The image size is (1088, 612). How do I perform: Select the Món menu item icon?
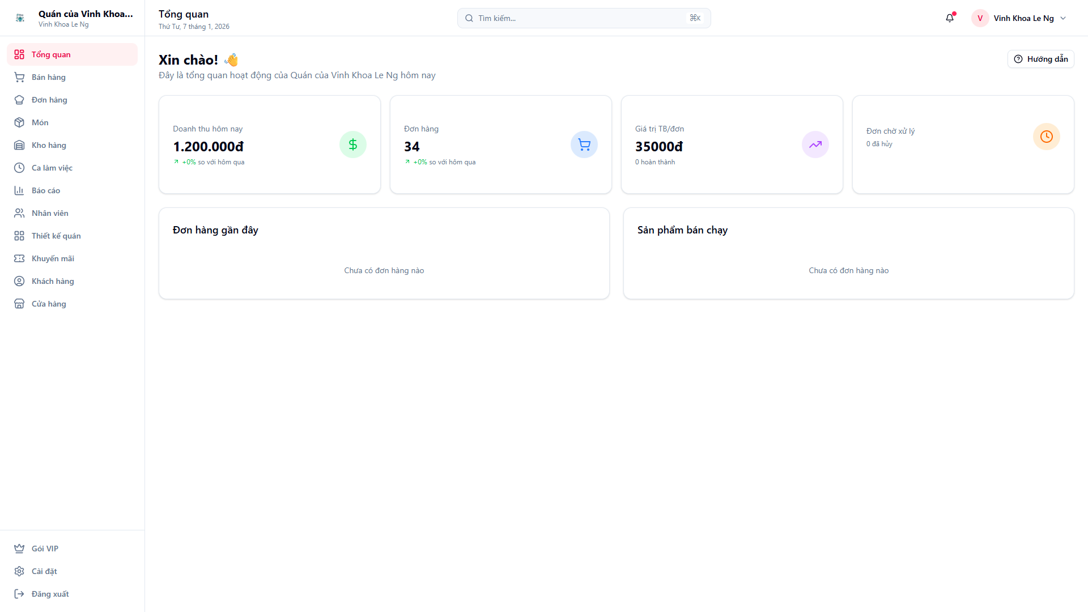click(x=20, y=122)
